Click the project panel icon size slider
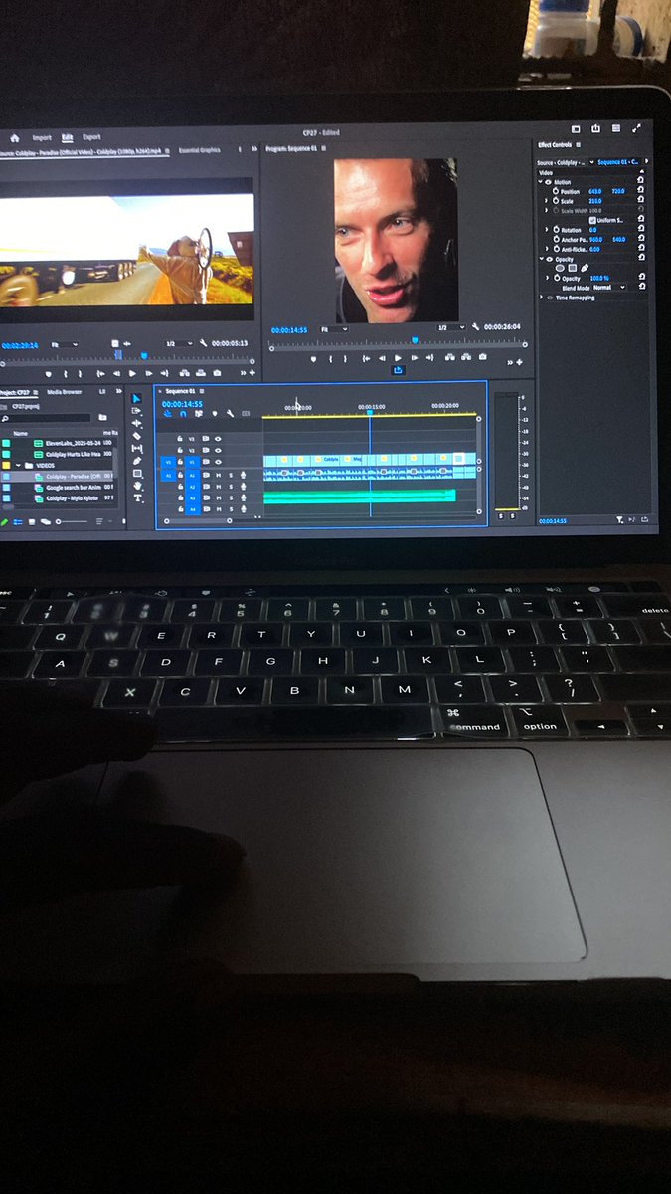The width and height of the screenshot is (671, 1194). click(x=71, y=521)
